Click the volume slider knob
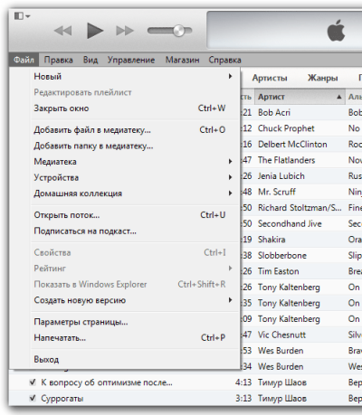 point(179,31)
